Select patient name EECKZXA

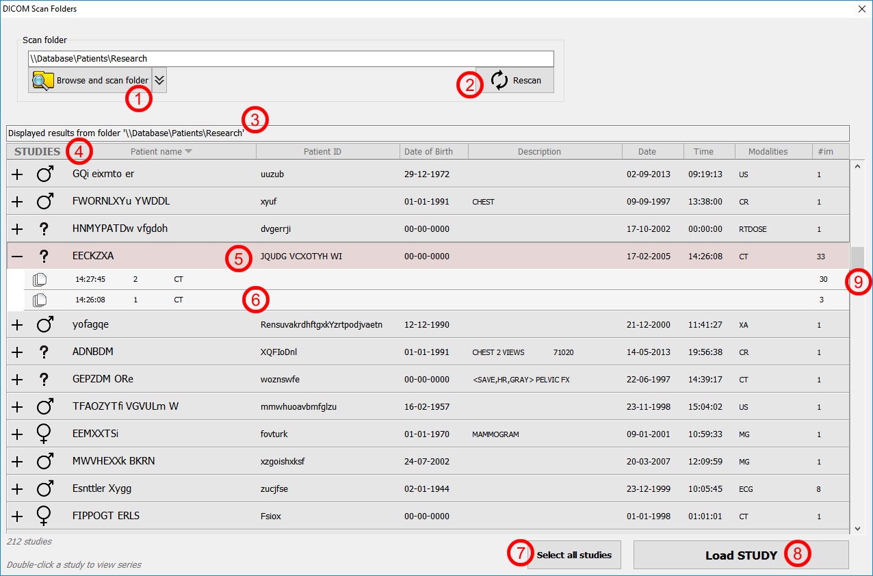pyautogui.click(x=93, y=256)
